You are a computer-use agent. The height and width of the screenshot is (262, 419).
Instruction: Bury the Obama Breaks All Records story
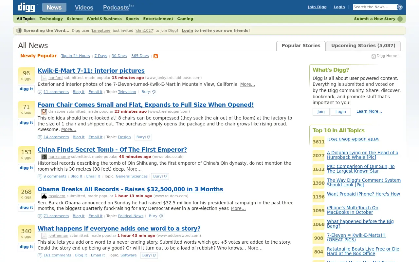(x=156, y=216)
